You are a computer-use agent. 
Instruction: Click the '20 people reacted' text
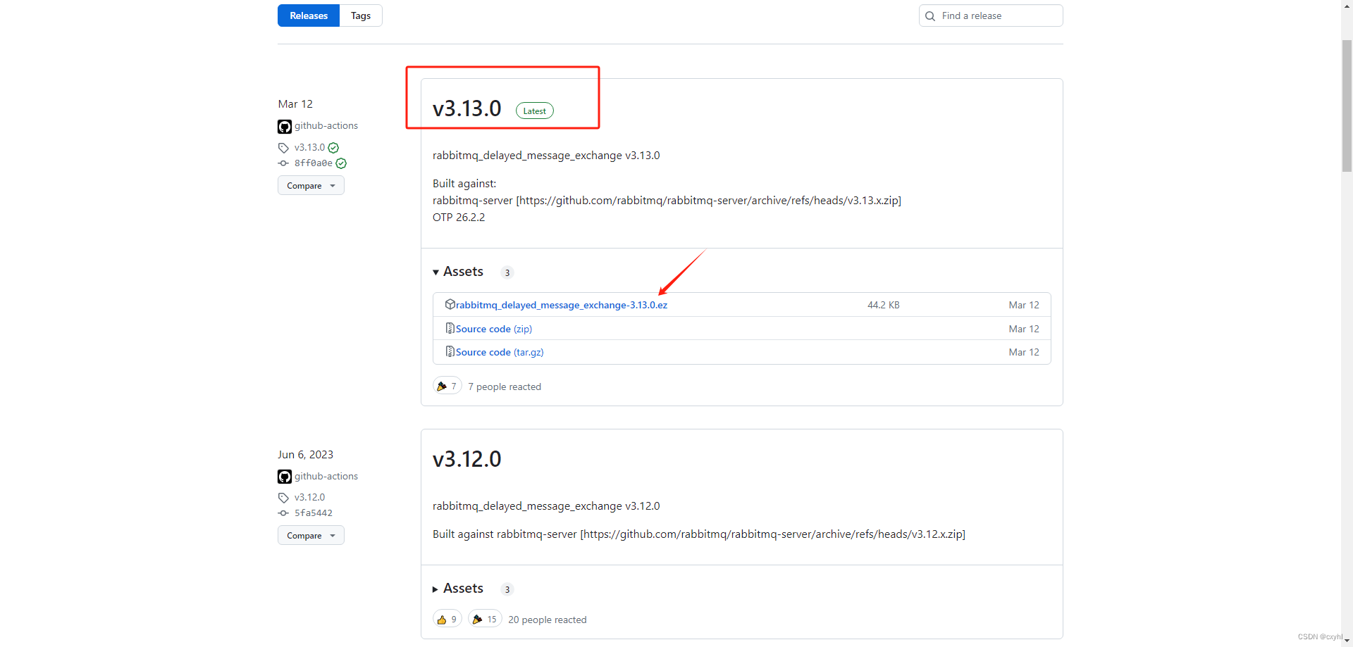pyautogui.click(x=548, y=620)
